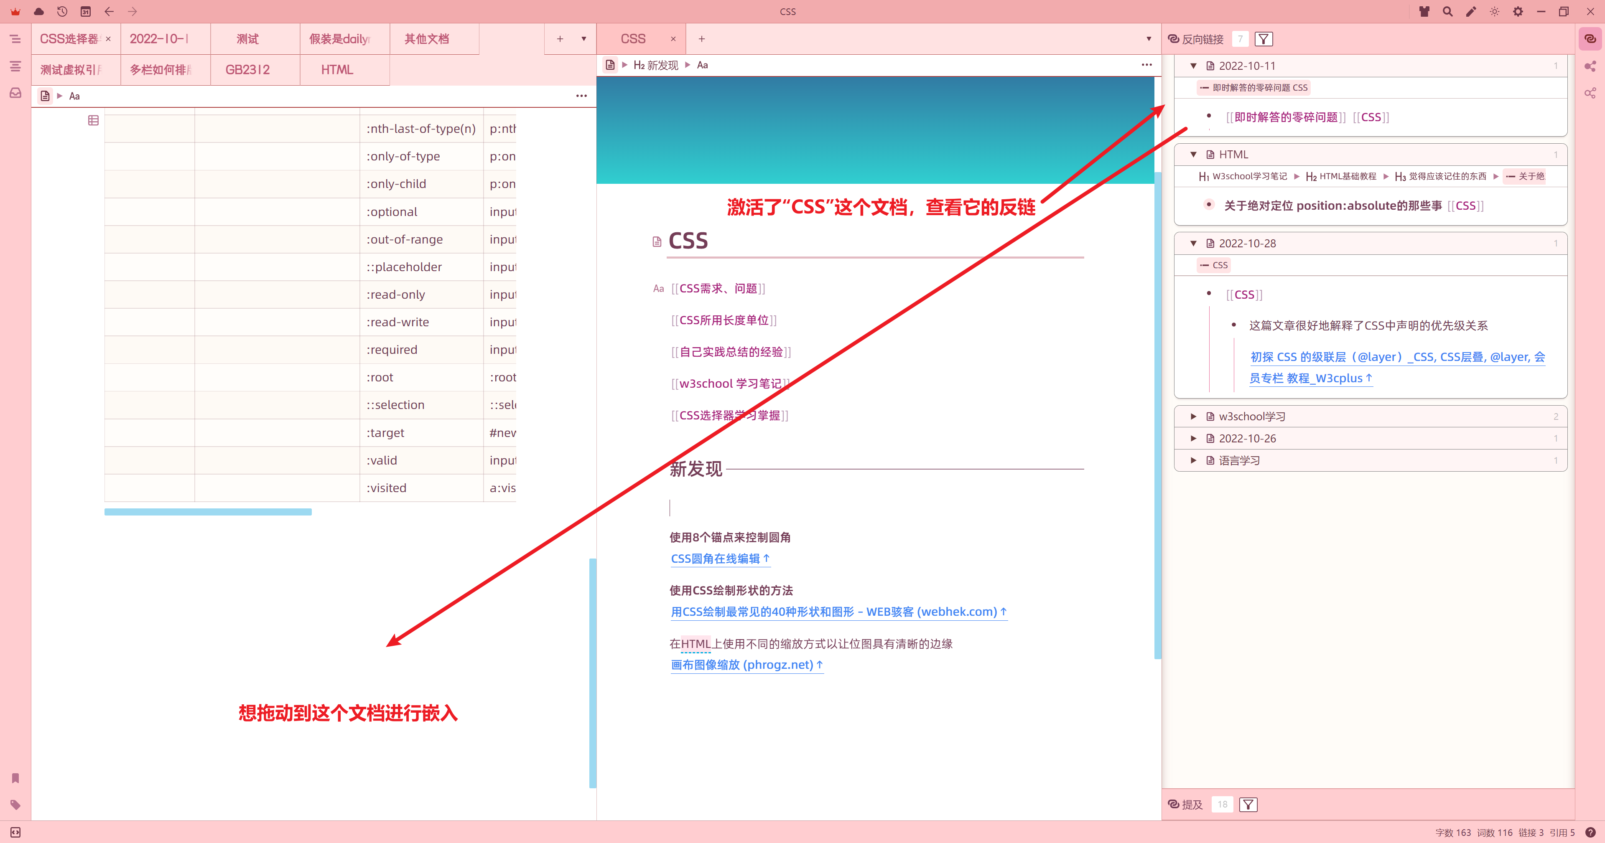Image resolution: width=1605 pixels, height=843 pixels.
Task: Expand the w3school学习 backlink item
Action: pos(1193,416)
